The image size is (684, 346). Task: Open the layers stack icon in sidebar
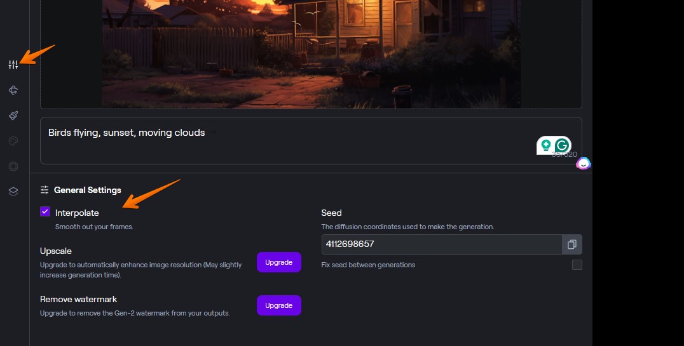(13, 191)
